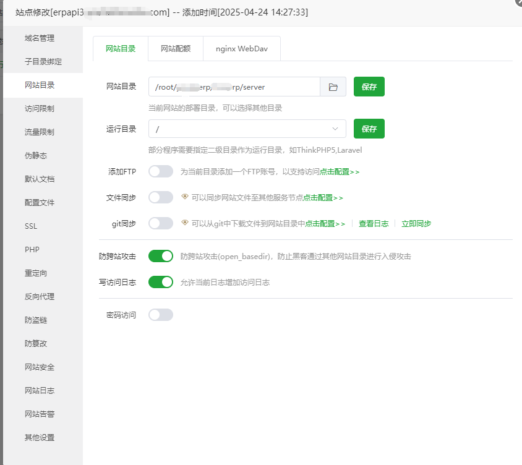Screen dimensions: 522x465
Task: Toggle the 文件同步 switch
Action: [x=161, y=197]
